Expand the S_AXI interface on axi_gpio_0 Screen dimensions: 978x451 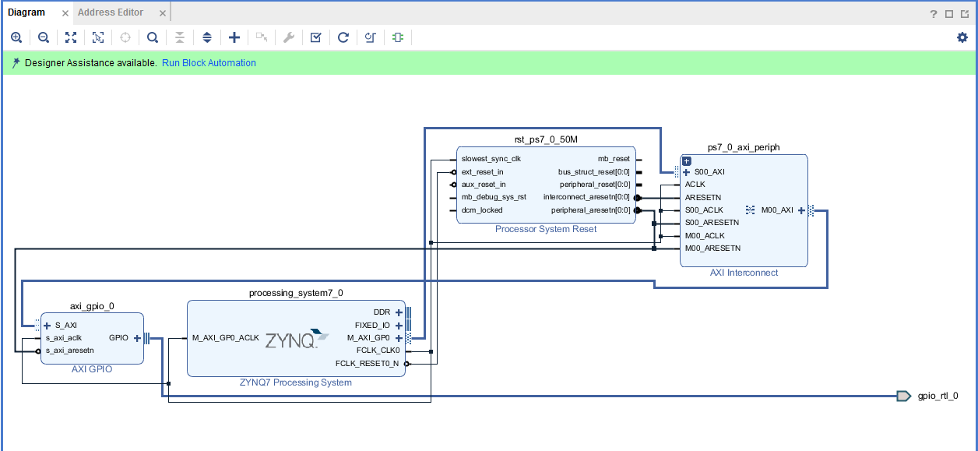pyautogui.click(x=47, y=326)
